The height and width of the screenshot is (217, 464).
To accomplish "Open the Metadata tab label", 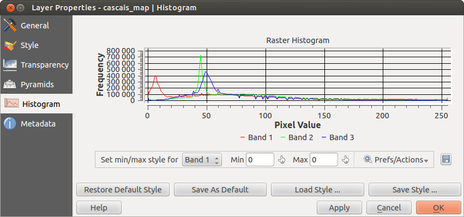I will (38, 124).
